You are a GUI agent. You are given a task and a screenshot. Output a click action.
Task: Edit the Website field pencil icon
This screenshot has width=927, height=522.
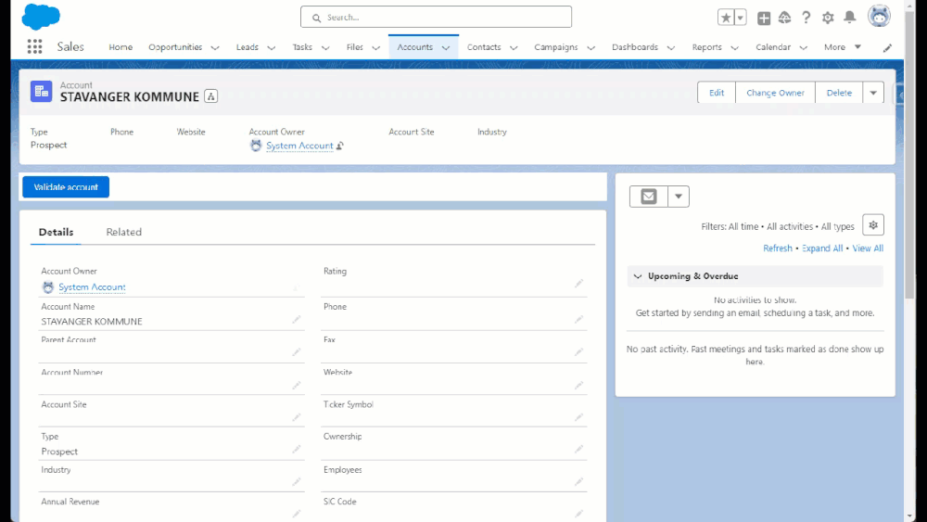578,385
